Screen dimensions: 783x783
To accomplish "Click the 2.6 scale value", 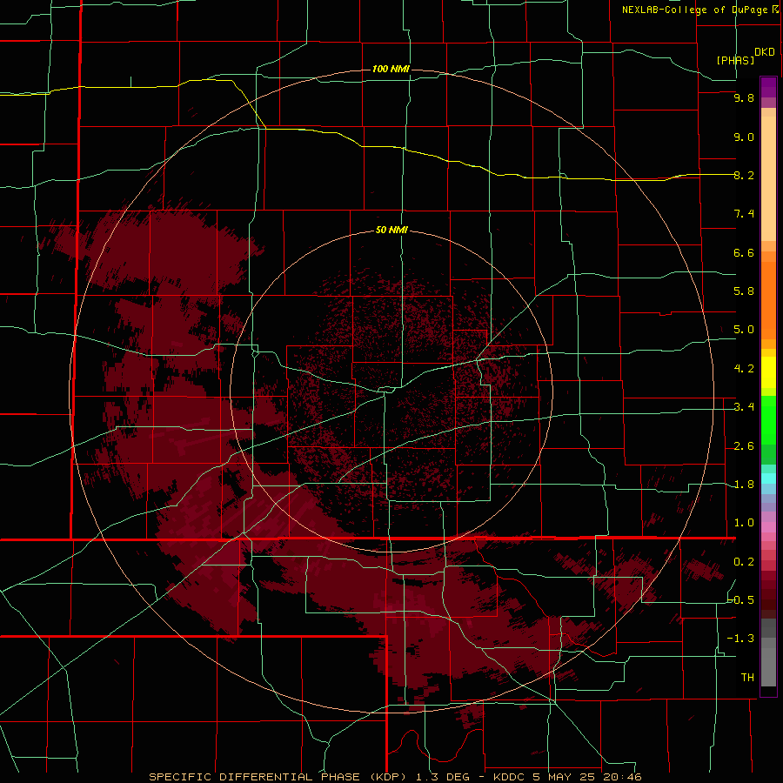I will click(744, 446).
